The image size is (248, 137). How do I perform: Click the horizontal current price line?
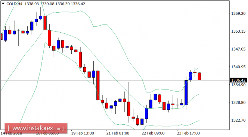[x=115, y=80]
